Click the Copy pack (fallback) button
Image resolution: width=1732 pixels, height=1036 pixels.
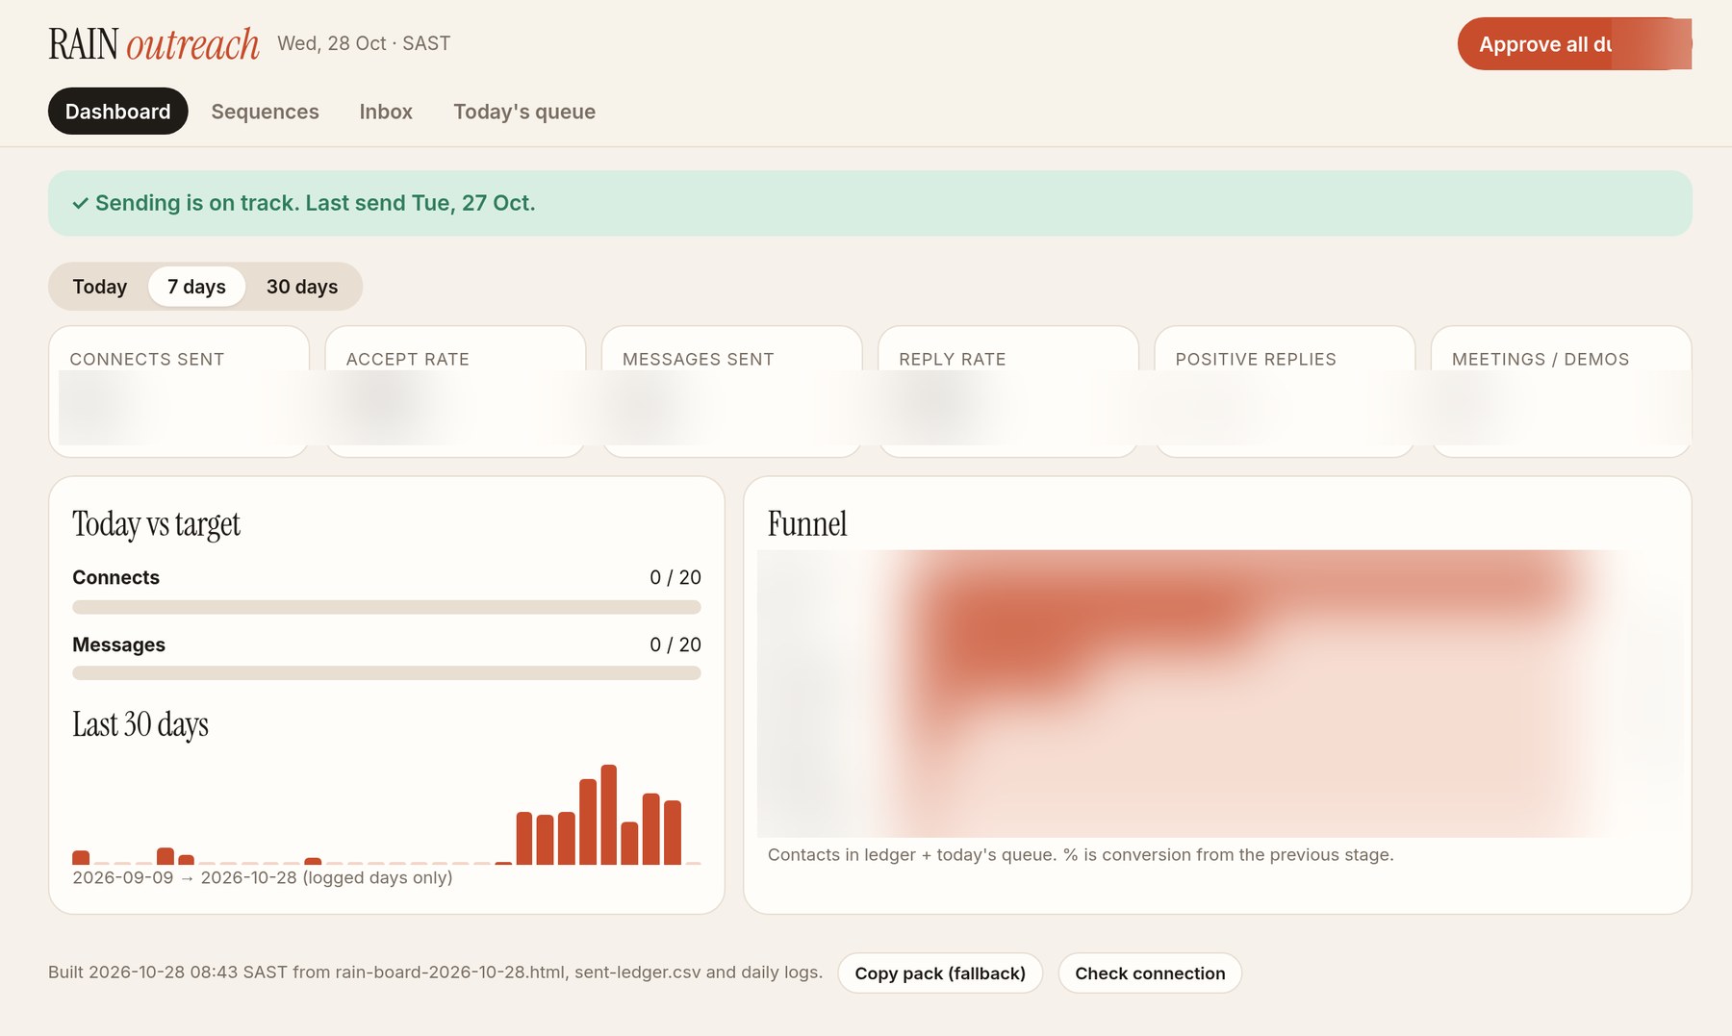940,973
